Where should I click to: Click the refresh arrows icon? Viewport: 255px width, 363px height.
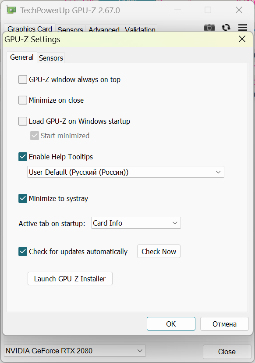[x=226, y=28]
